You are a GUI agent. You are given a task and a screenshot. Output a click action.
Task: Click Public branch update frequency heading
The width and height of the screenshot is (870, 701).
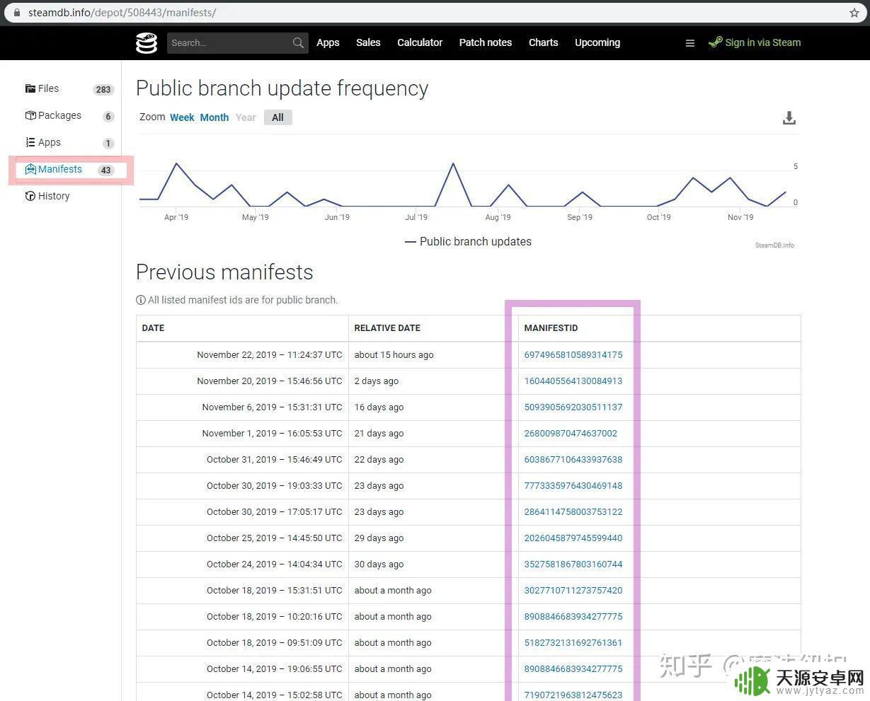pos(282,88)
